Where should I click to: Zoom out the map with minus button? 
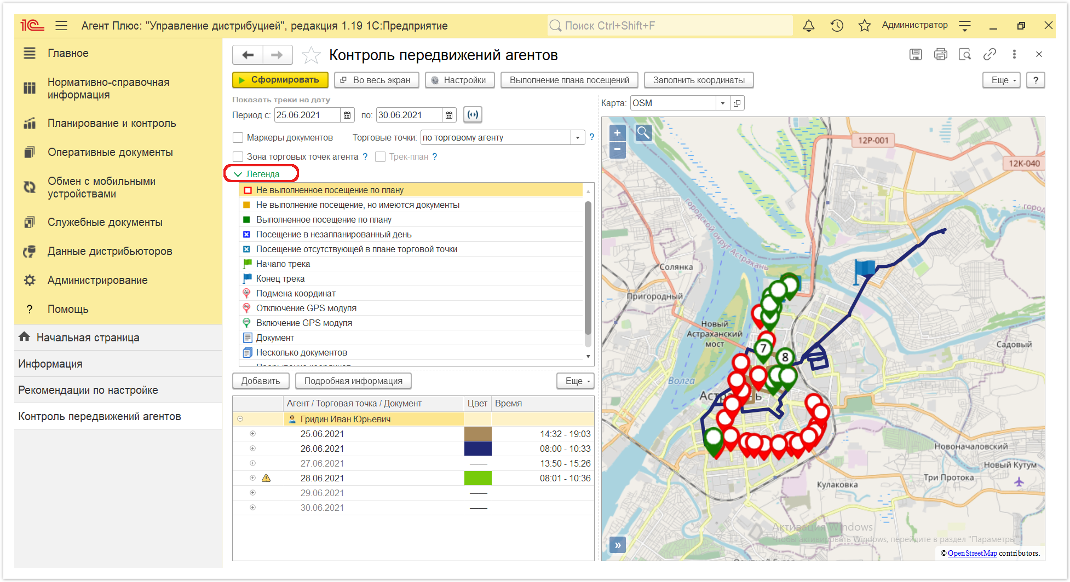pyautogui.click(x=617, y=149)
